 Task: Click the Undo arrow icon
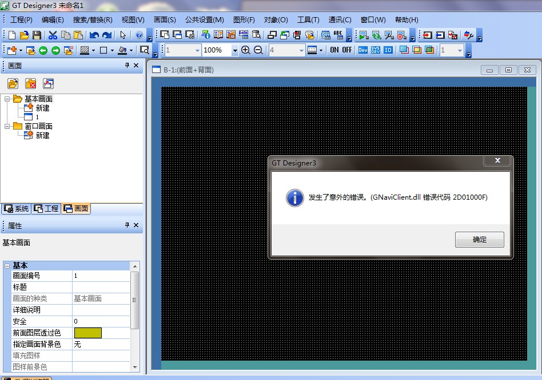[94, 35]
